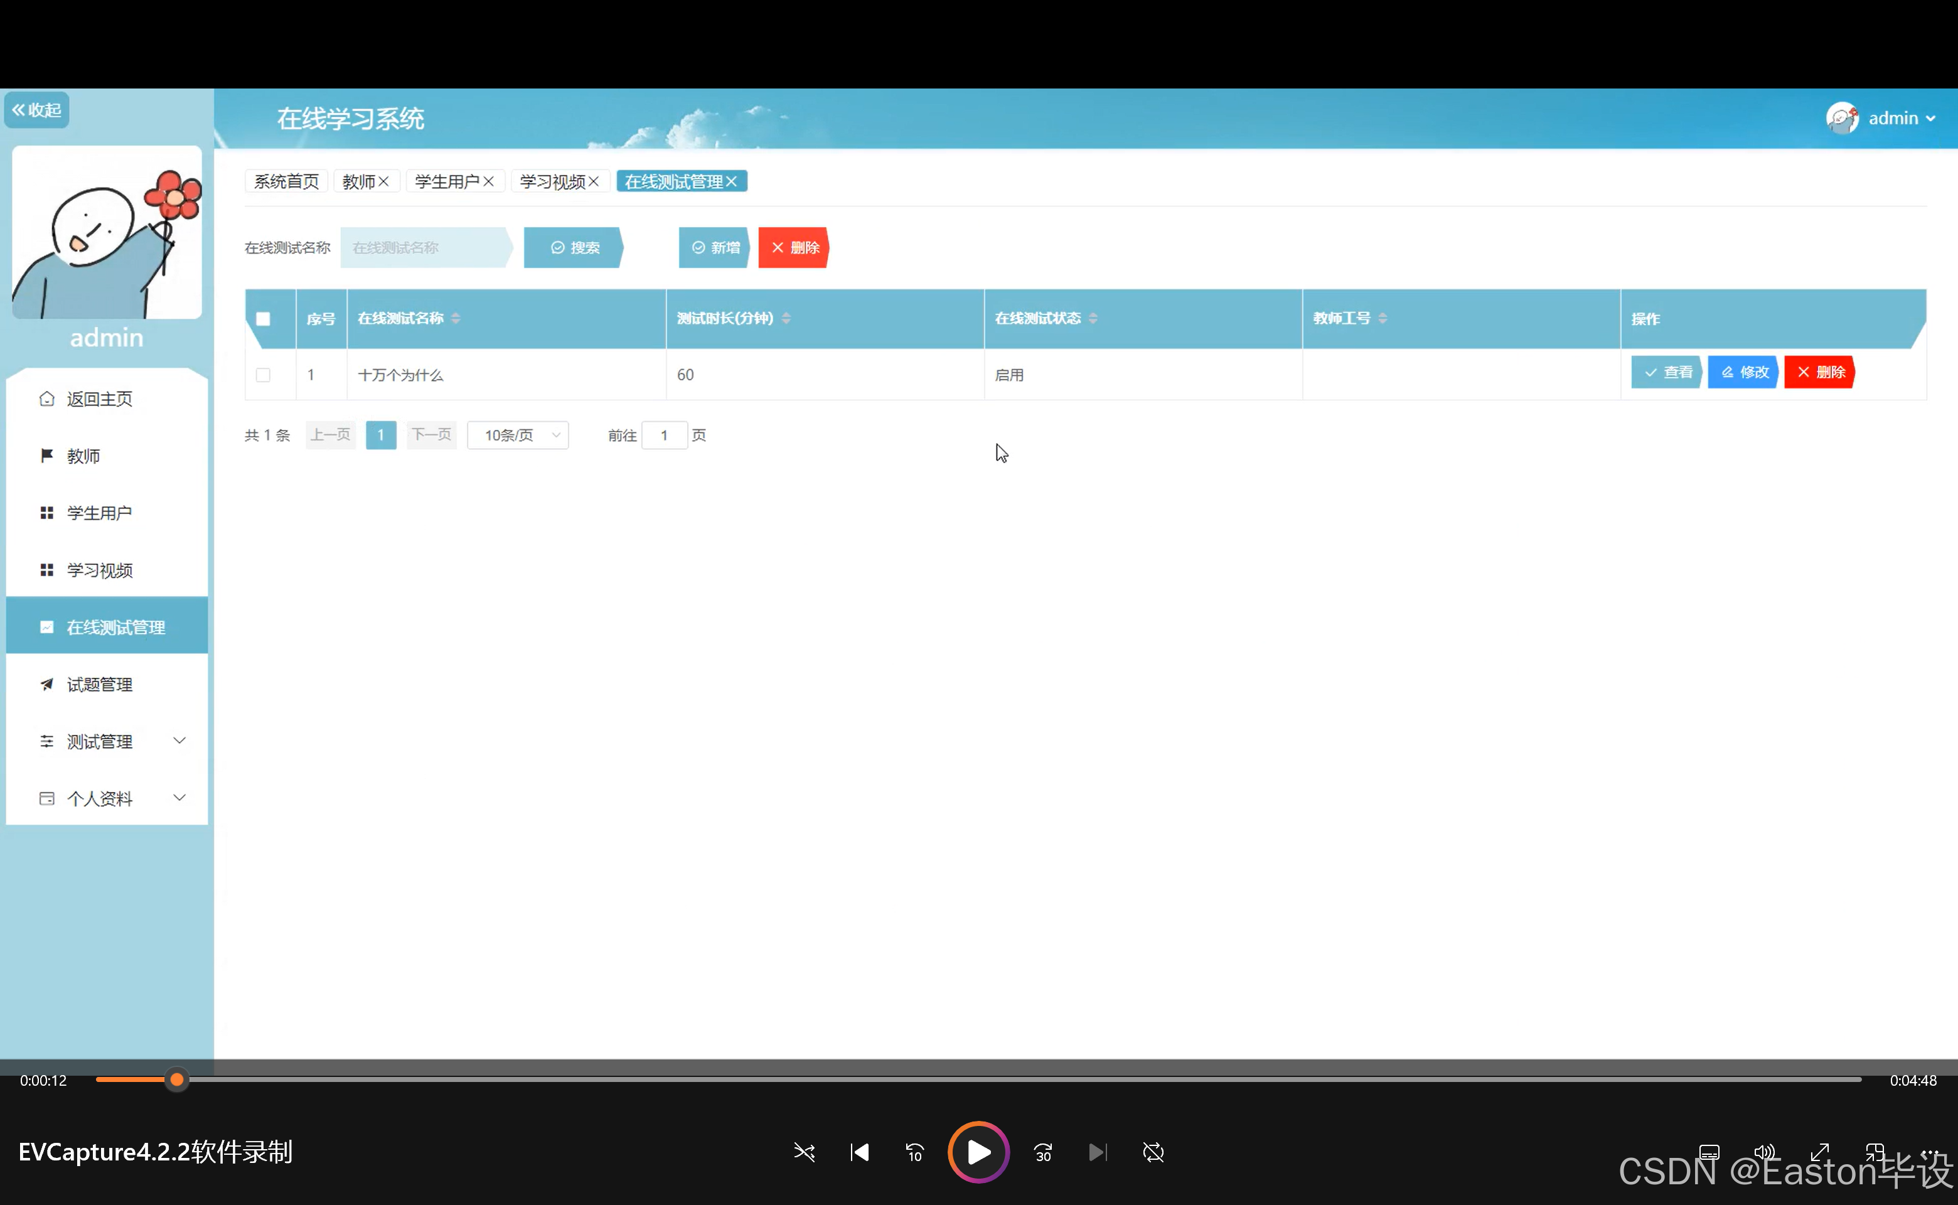Close the 学习视频 tab with its X
Screen dimensions: 1958x1205
tap(594, 182)
